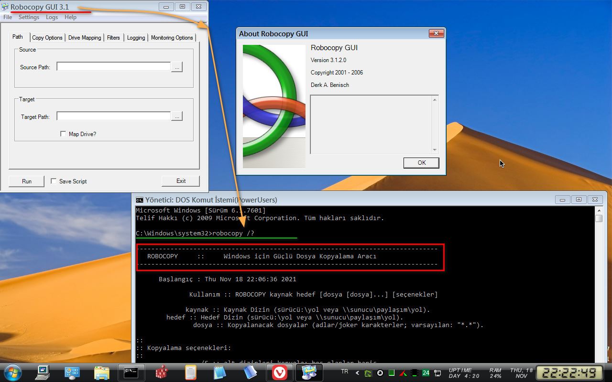Open the blue book taskbar icon
The height and width of the screenshot is (382, 612).
click(x=250, y=372)
